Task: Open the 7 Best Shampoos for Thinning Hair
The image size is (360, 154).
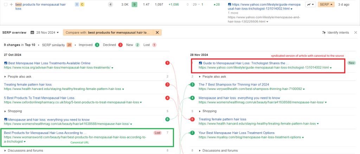Action: 234,85
